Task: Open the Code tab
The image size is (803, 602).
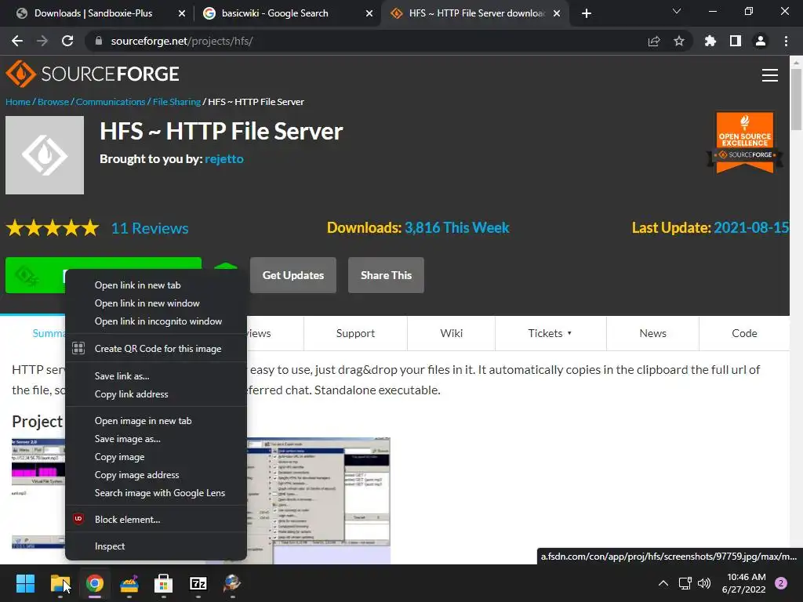Action: (744, 333)
